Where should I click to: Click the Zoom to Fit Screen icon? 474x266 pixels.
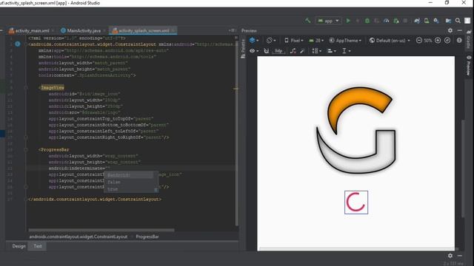(447, 40)
